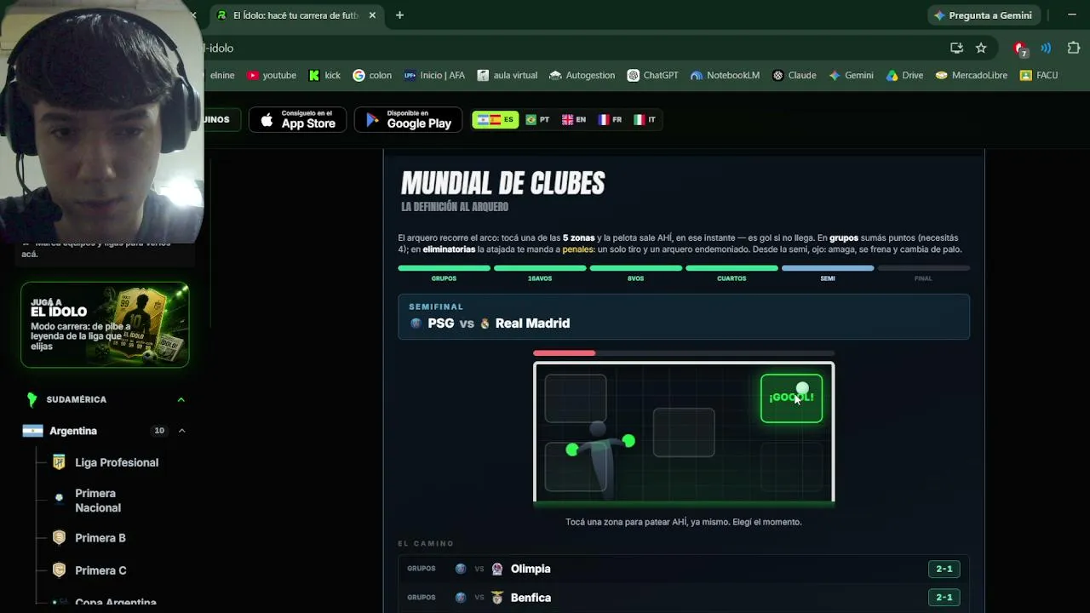Open the Google Play download button

coord(408,120)
